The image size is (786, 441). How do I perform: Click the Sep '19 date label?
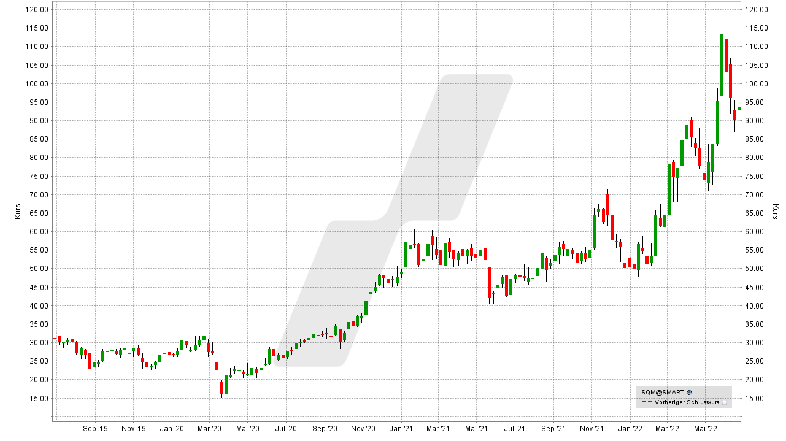tap(95, 429)
